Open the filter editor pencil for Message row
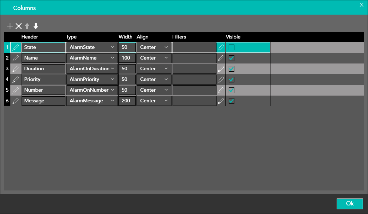This screenshot has height=214, width=368. tap(221, 101)
